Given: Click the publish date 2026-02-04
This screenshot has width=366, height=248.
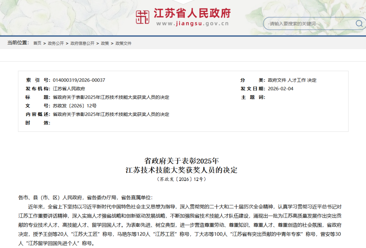Looking at the screenshot, I should [281, 89].
